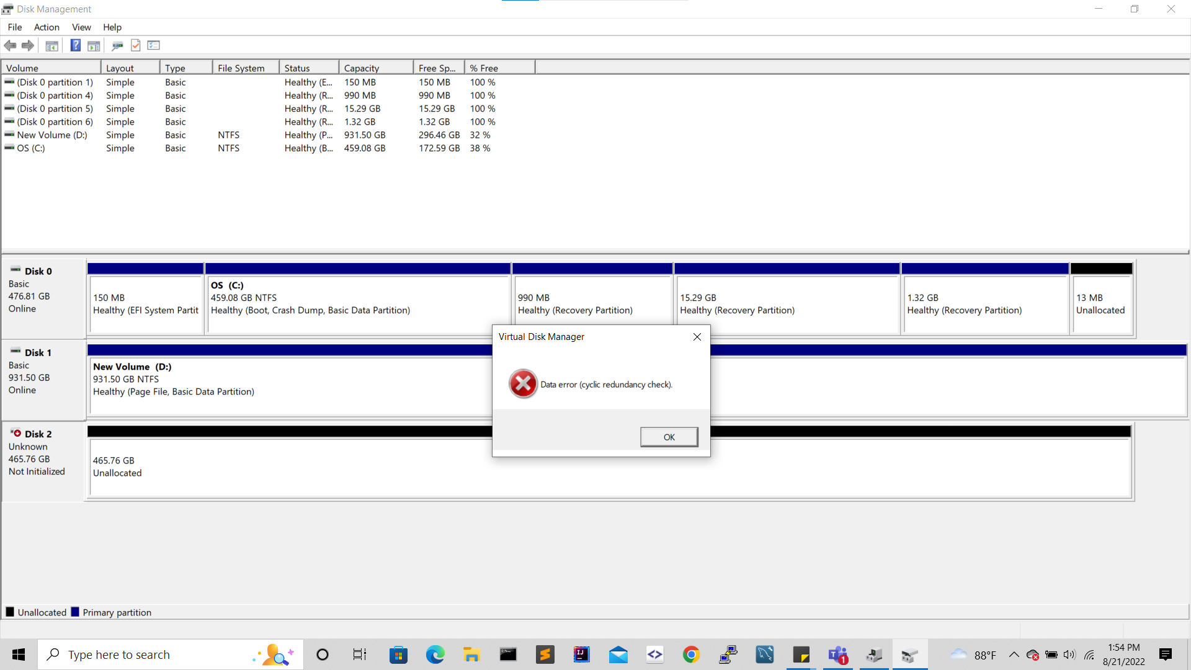Close the Virtual Disk Manager dialog
Image resolution: width=1191 pixels, height=670 pixels.
pyautogui.click(x=697, y=337)
